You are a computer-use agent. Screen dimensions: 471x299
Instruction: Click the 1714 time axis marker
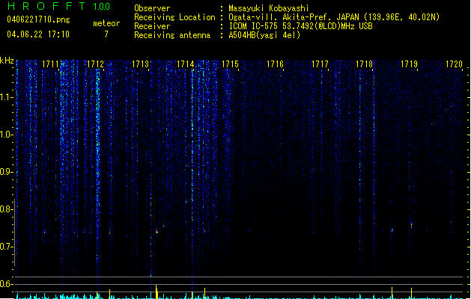[x=186, y=64]
